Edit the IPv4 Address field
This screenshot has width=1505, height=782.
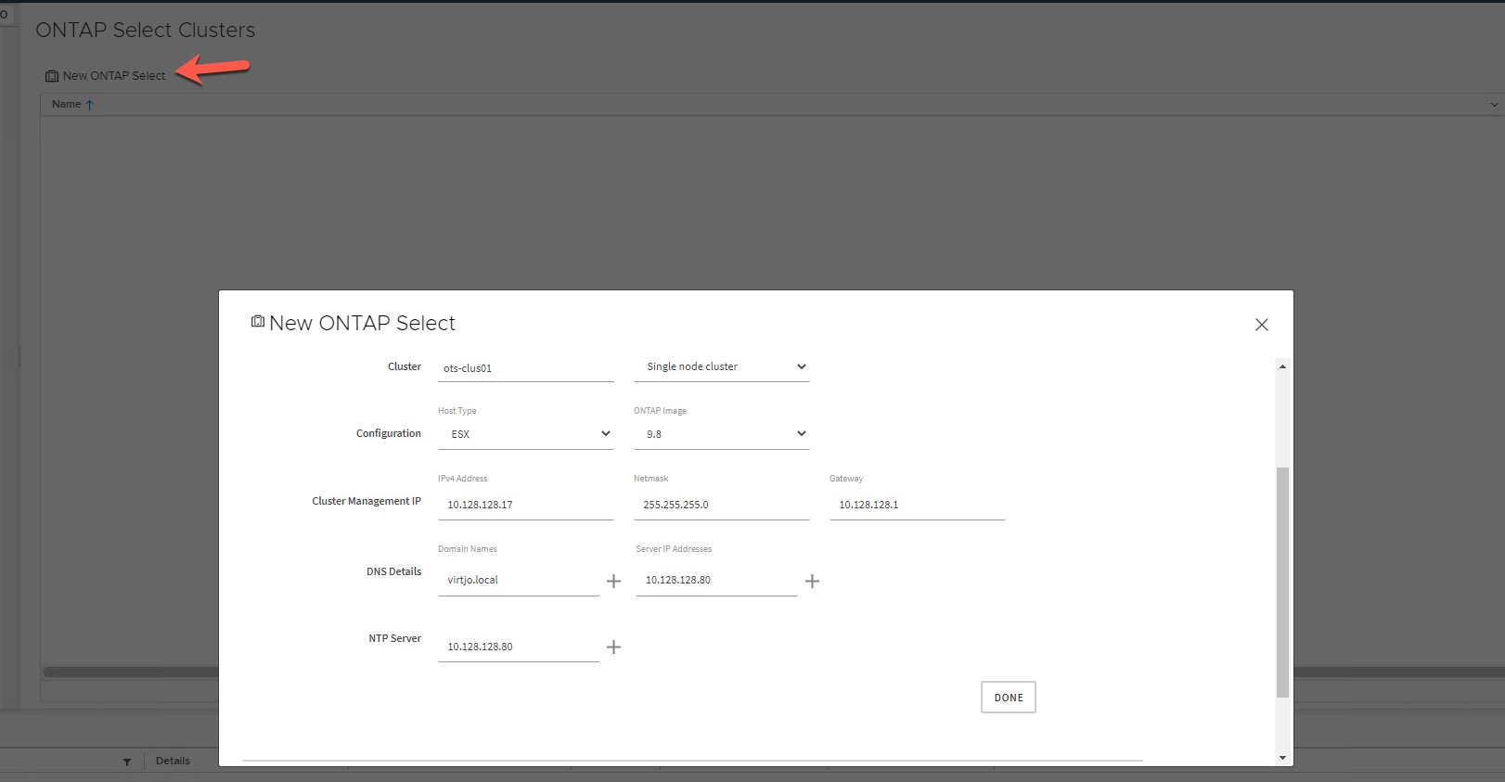[x=525, y=506]
